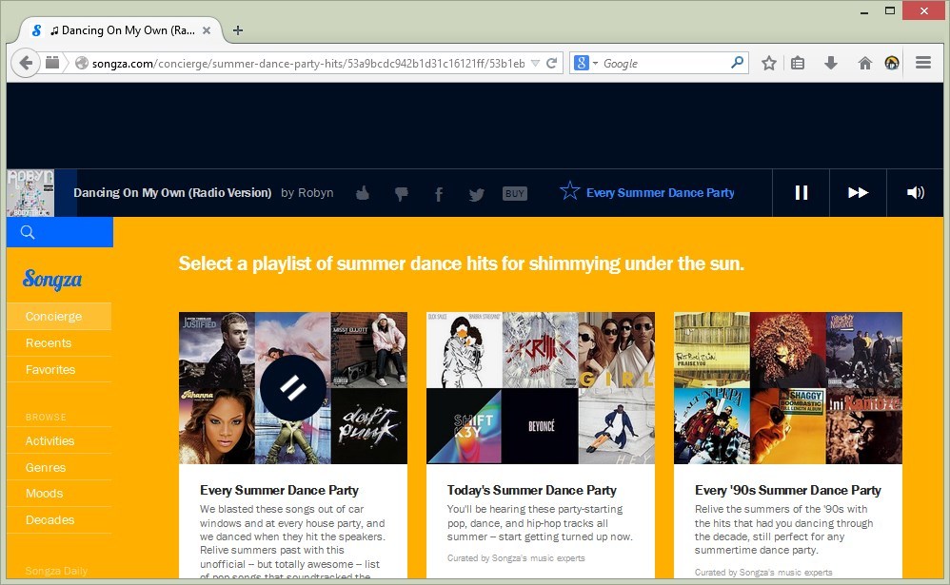Viewport: 950px width, 585px height.
Task: Open a new tab with plus button
Action: point(238,30)
